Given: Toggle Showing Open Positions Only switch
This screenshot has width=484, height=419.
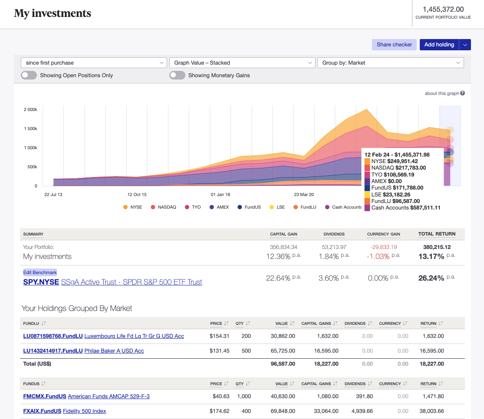Looking at the screenshot, I should [x=29, y=75].
